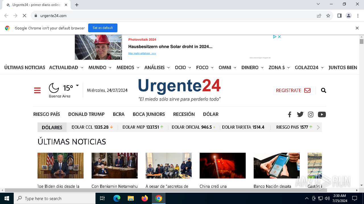Screen dimensions: 364x204
Task: Select DONALD TRUMP topic link
Action: (86, 114)
